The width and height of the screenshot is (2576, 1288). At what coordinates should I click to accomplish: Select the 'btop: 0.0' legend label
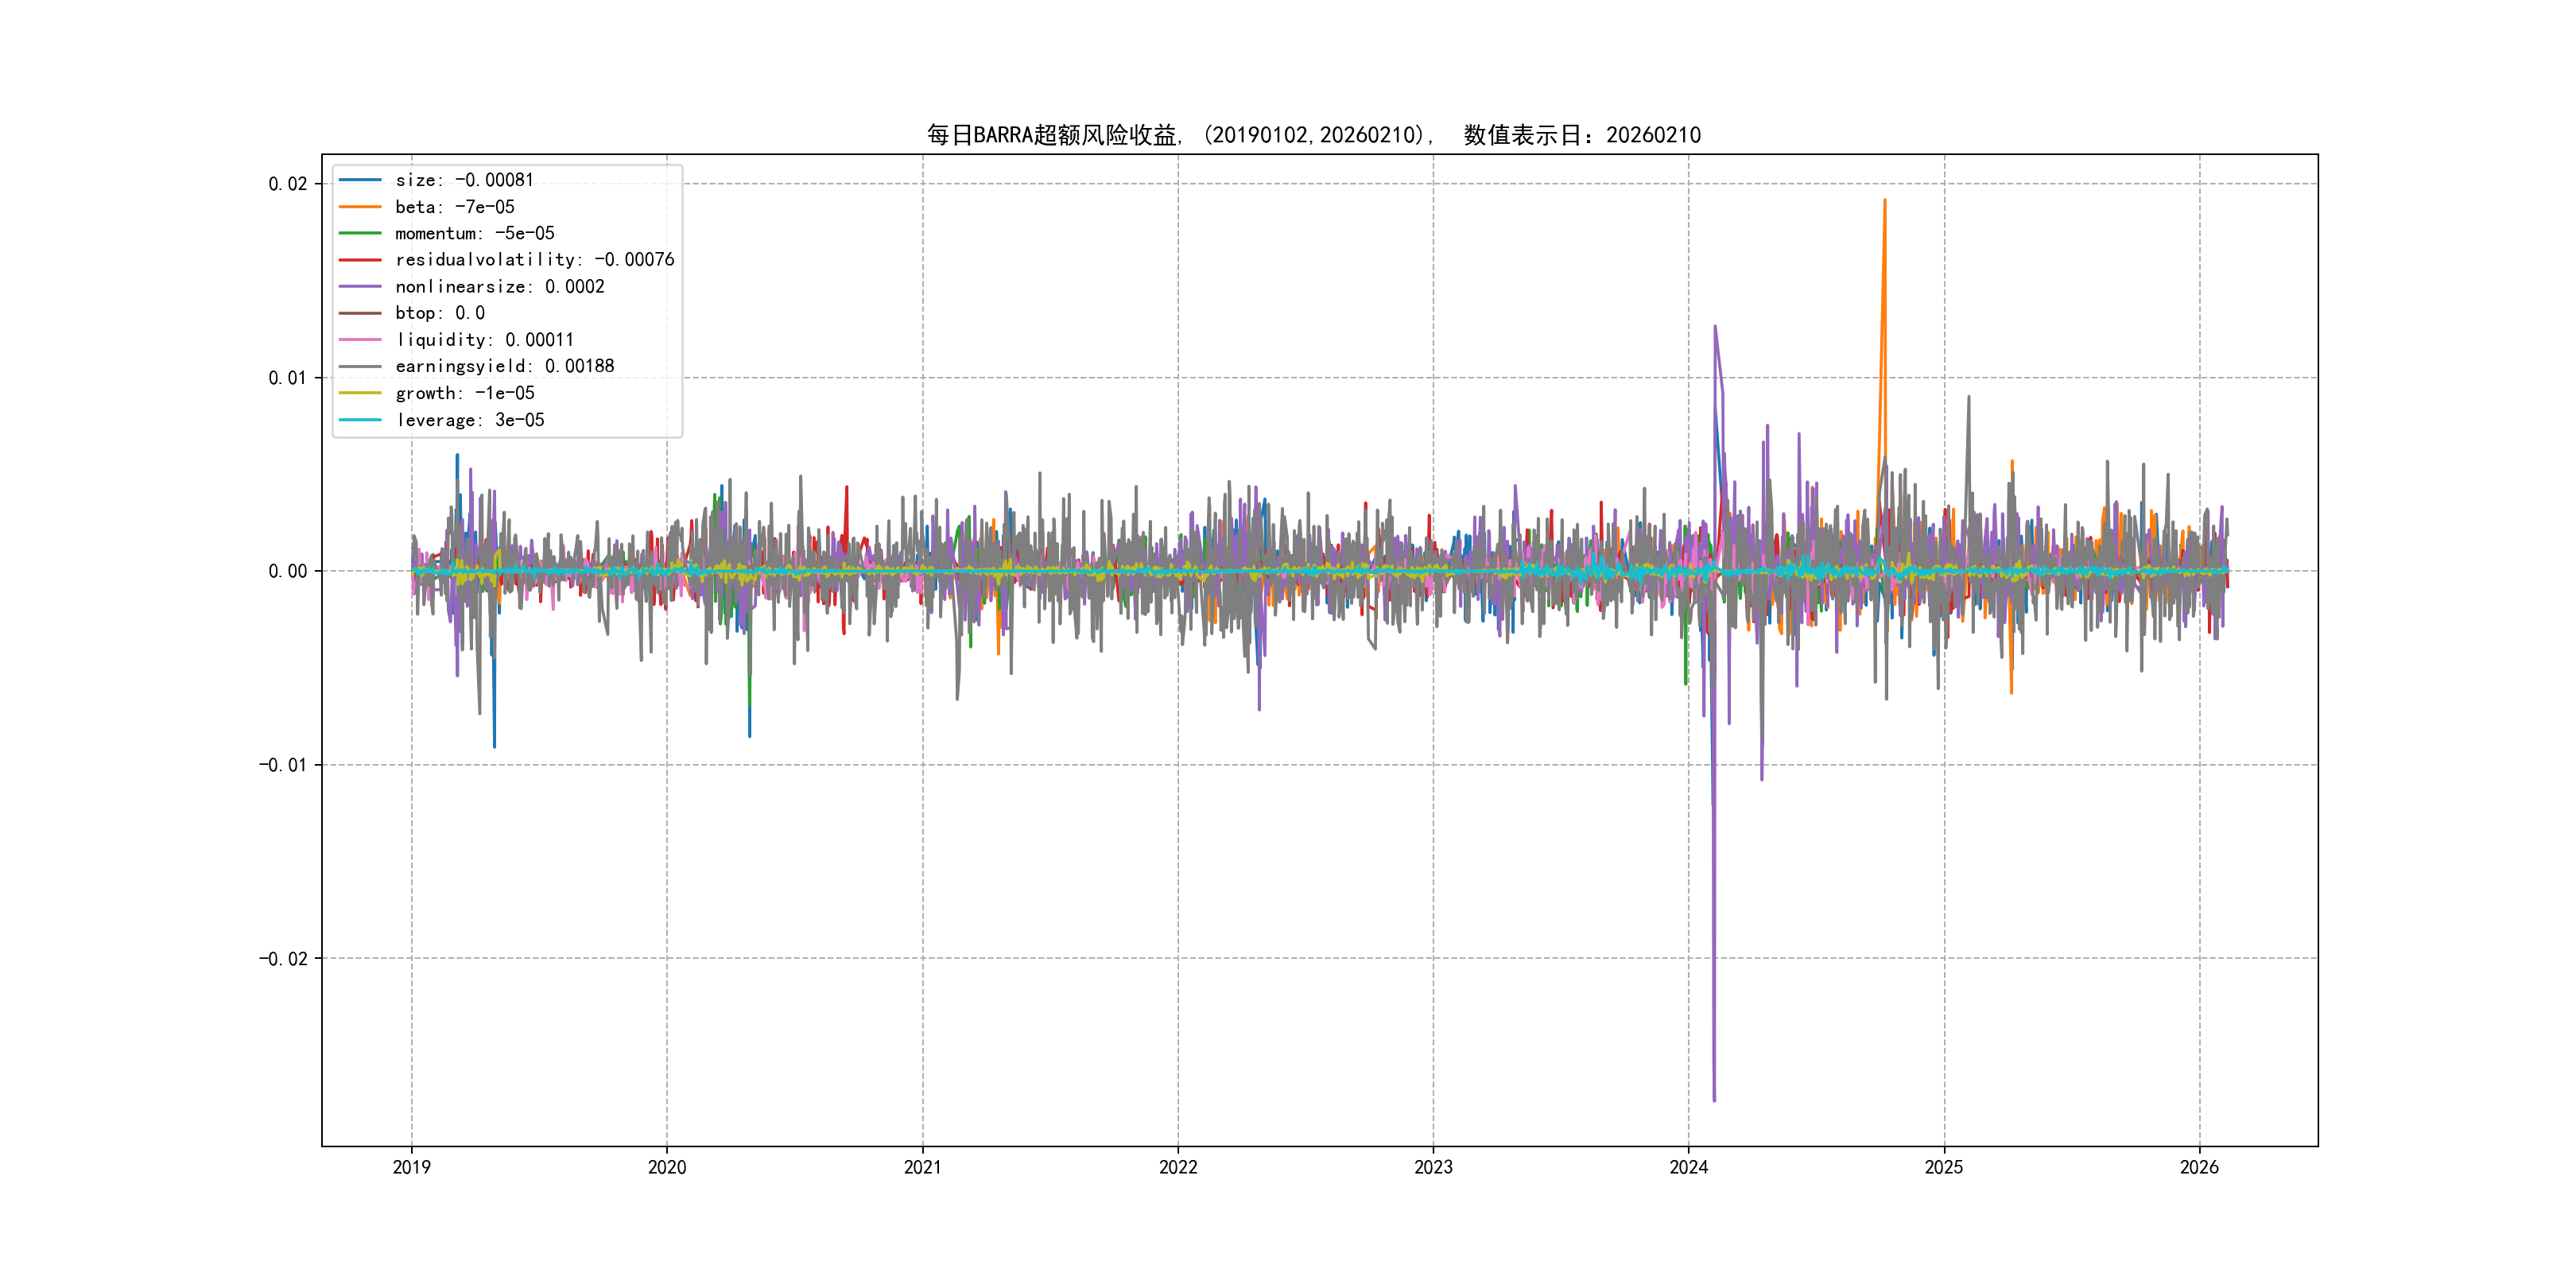(439, 313)
